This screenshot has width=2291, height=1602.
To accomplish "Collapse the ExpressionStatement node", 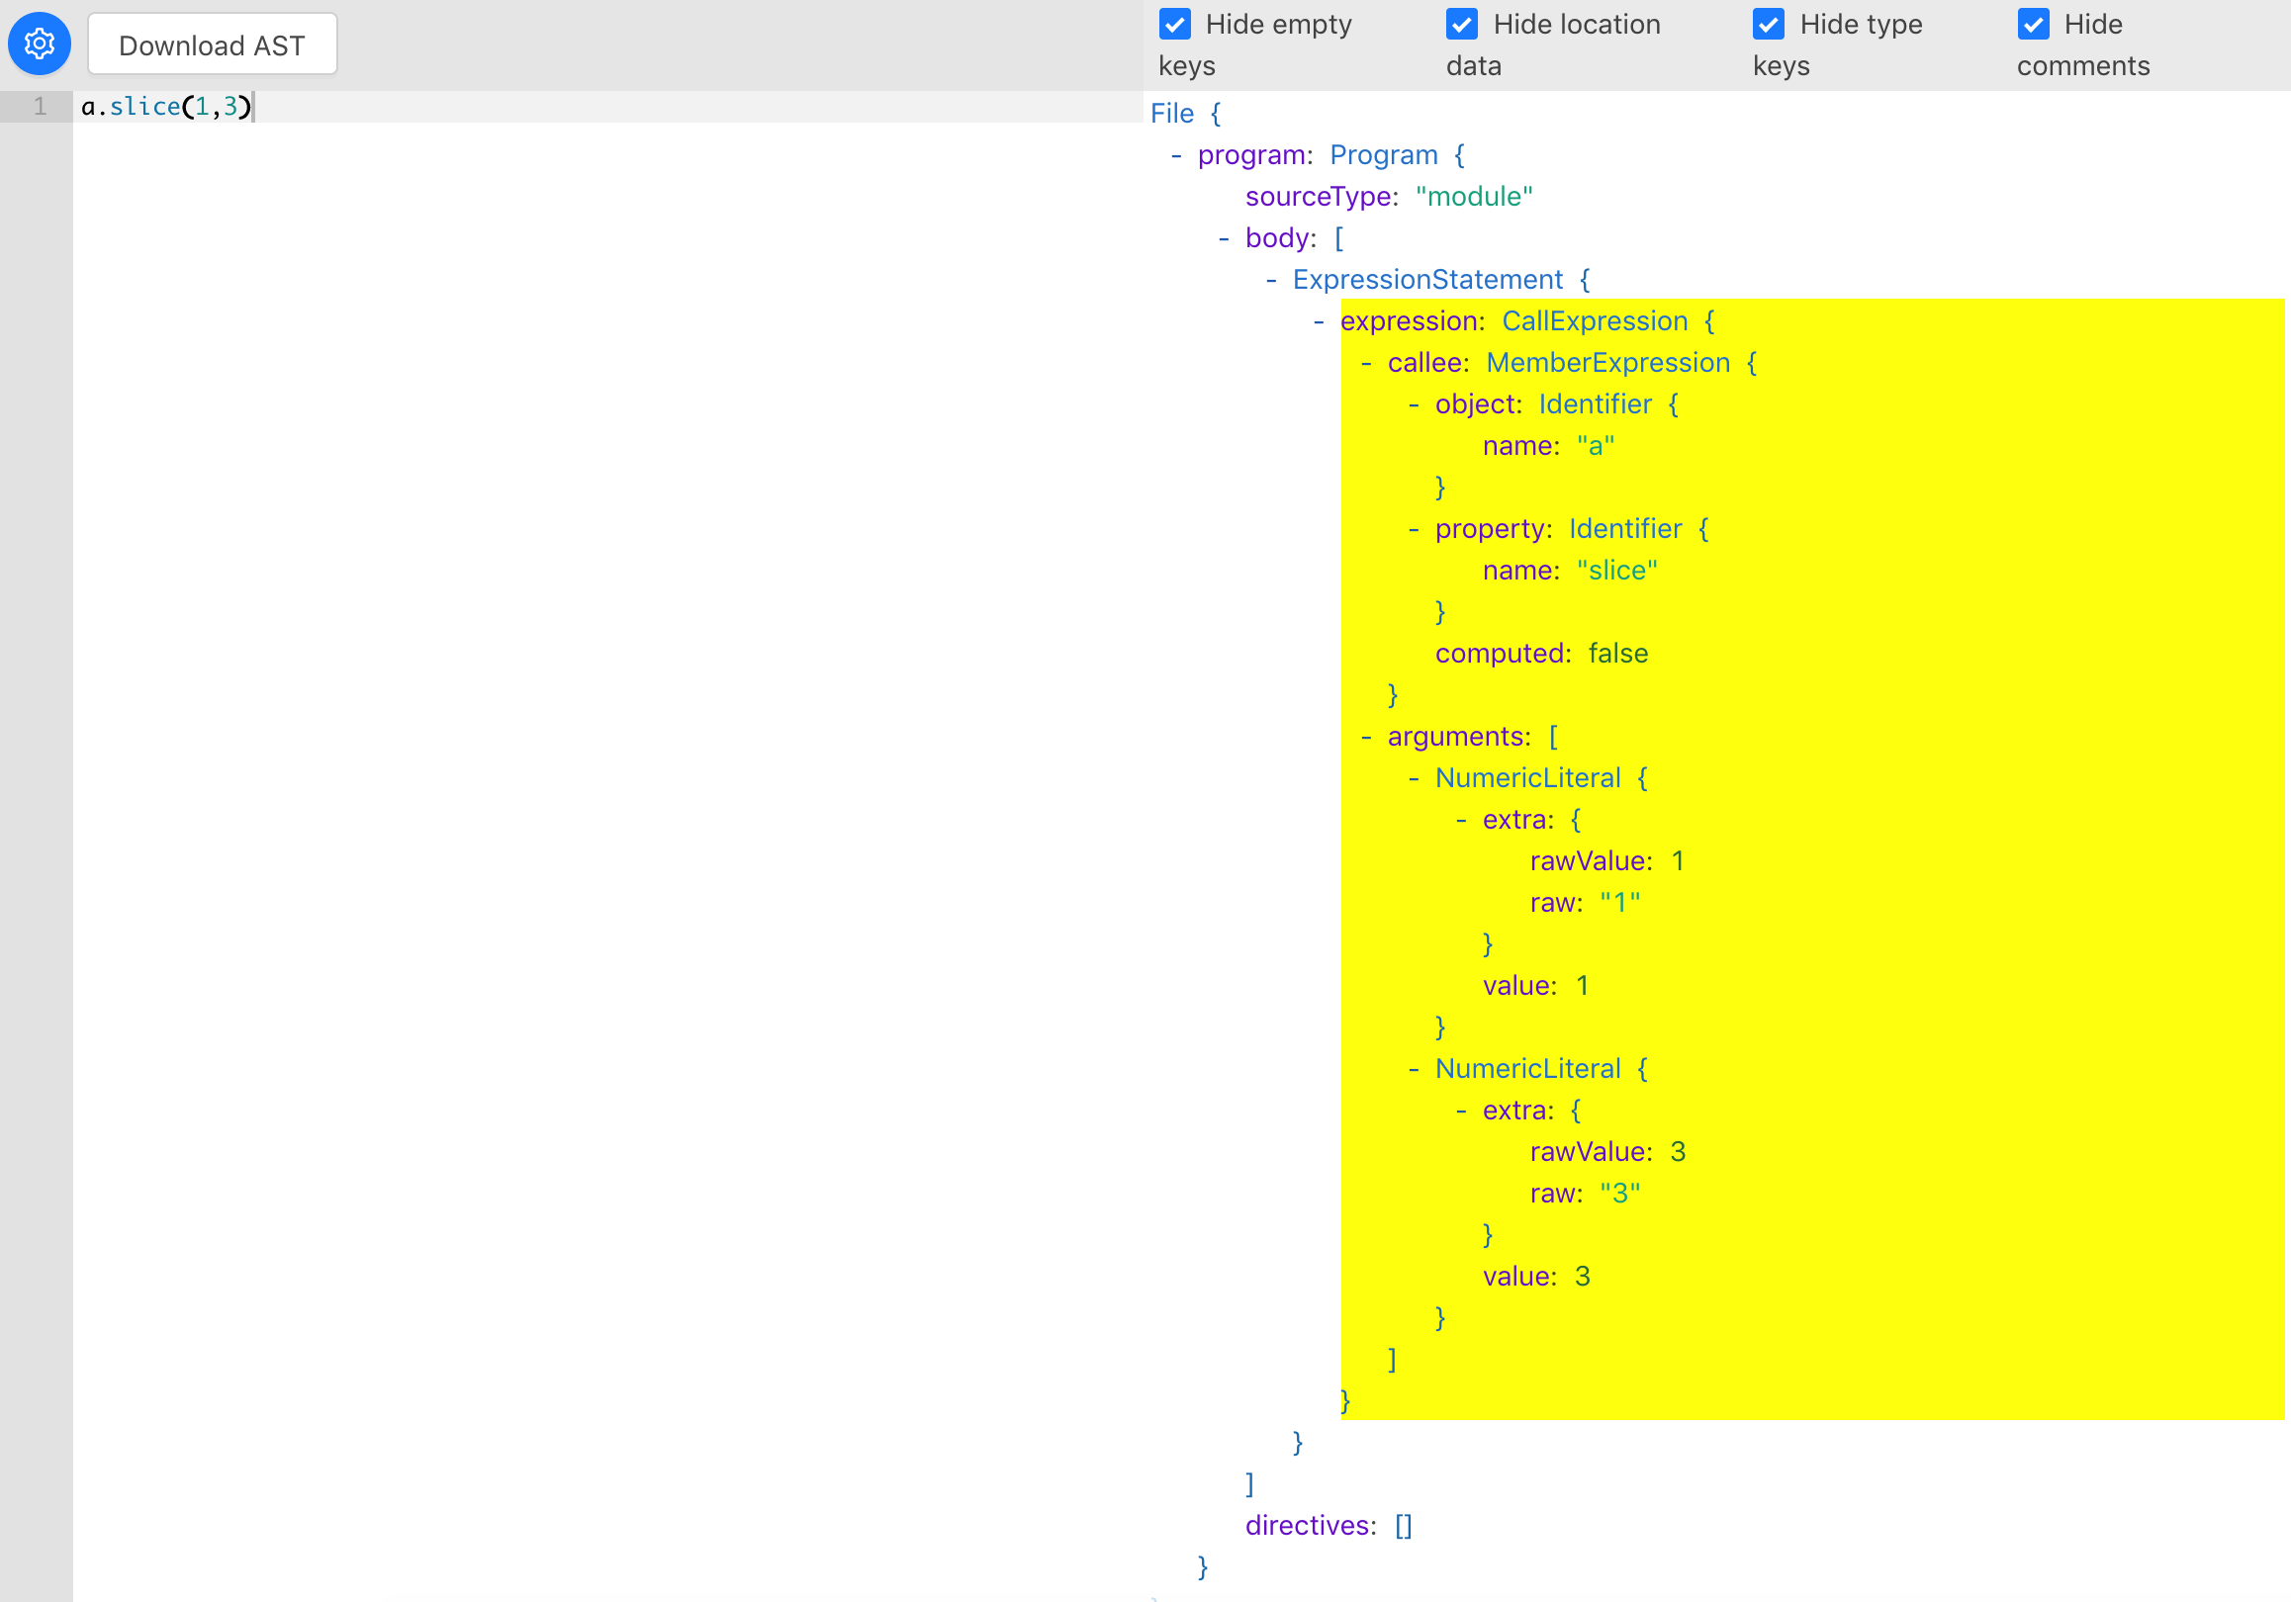I will pyautogui.click(x=1271, y=280).
